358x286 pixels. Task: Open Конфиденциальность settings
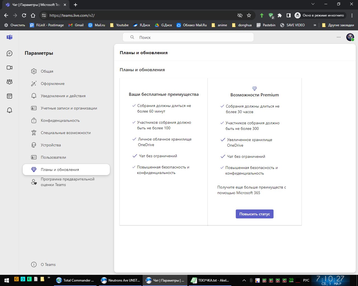pos(66,120)
